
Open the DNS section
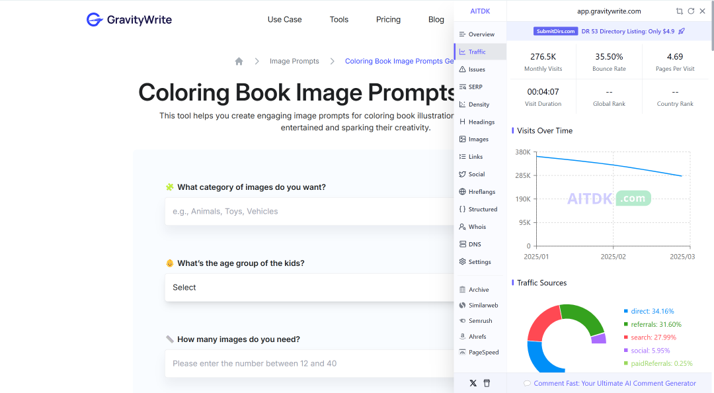tap(480, 244)
